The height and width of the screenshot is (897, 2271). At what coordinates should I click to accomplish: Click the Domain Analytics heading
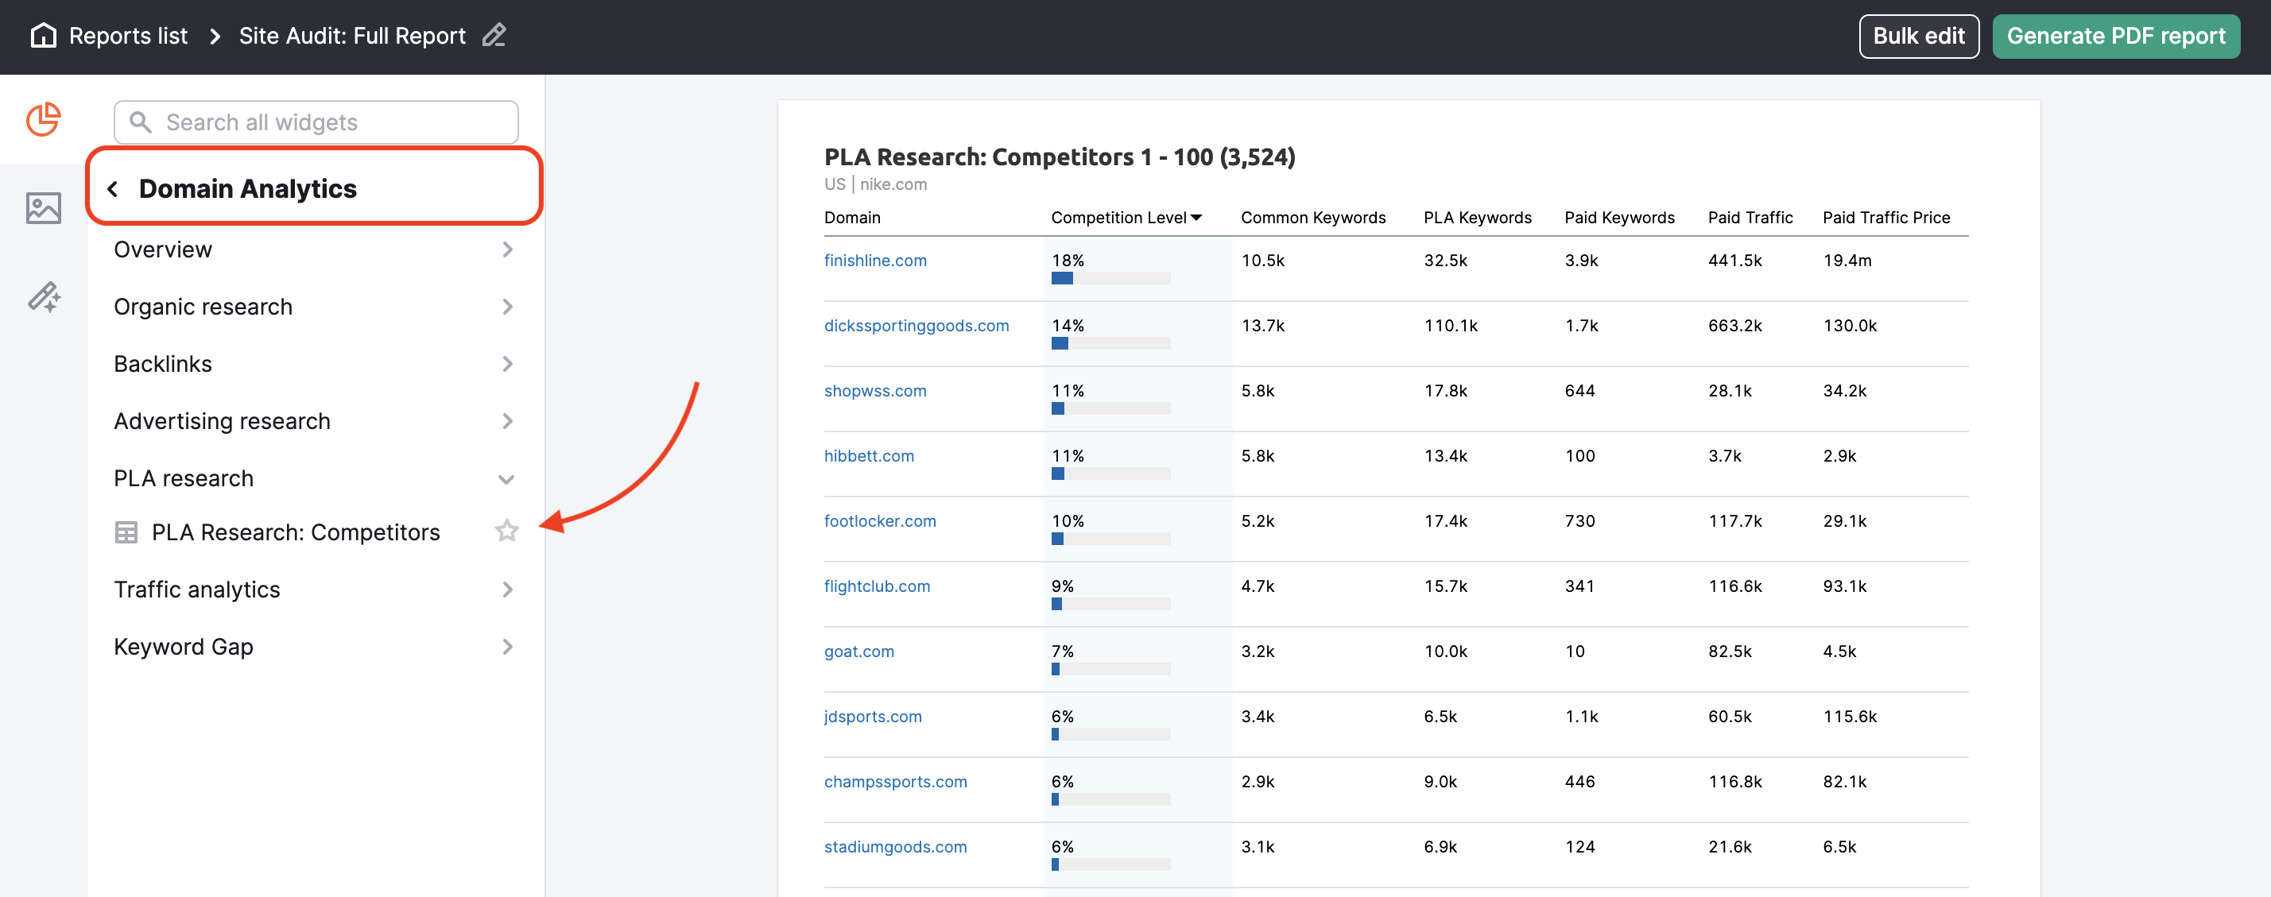pyautogui.click(x=248, y=188)
